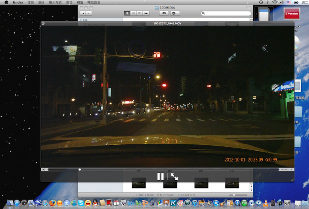
Task: Open the 檔案 menu
Action: point(30,2)
